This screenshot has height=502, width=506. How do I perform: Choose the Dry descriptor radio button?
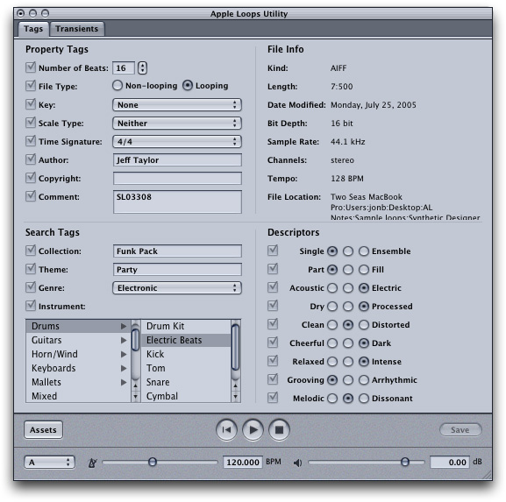coord(332,307)
